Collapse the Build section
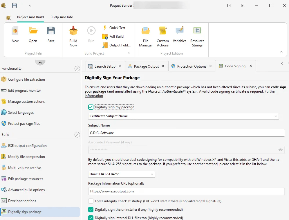The height and width of the screenshot is (220, 289). tap(77, 135)
